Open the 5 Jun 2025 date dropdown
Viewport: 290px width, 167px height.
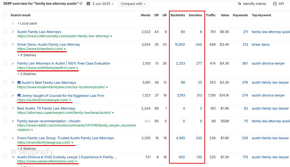point(103,4)
